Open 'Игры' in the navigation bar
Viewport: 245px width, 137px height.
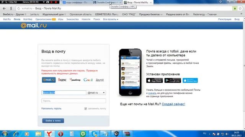pos(60,19)
